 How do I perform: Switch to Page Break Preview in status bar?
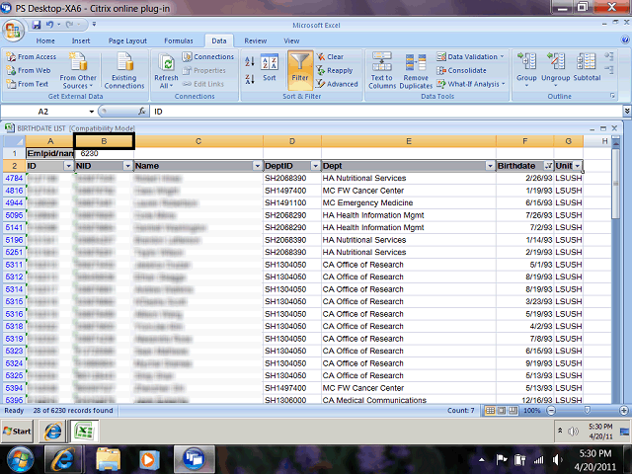513,410
